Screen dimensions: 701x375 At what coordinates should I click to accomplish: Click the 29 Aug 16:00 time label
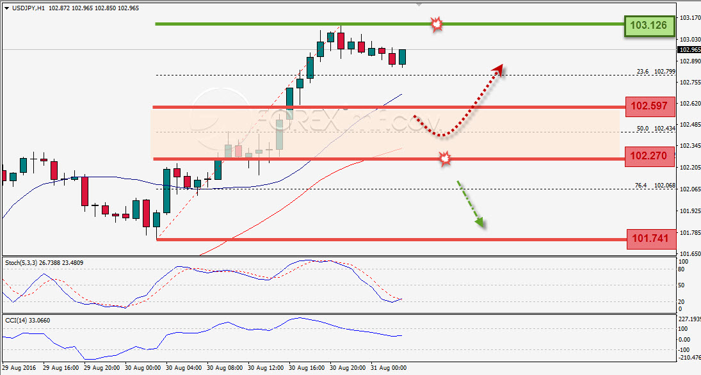(x=61, y=368)
